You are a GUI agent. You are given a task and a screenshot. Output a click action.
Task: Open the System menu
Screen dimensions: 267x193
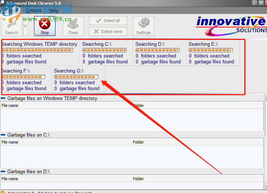[x=10, y=11]
